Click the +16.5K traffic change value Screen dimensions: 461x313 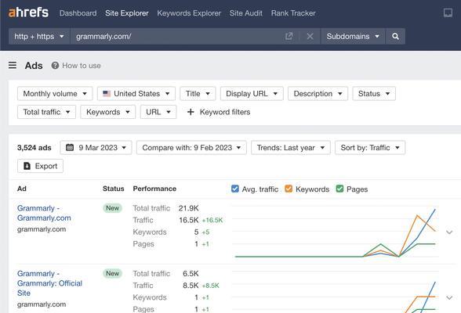click(212, 221)
